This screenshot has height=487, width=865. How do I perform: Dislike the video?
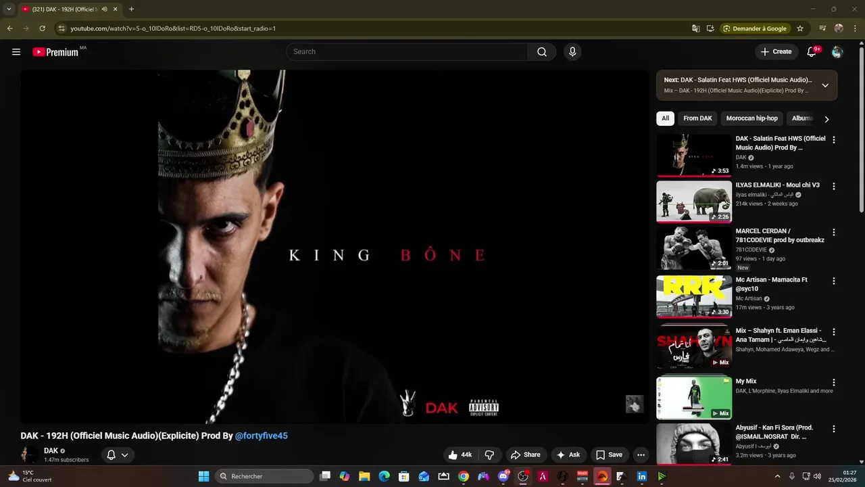coord(490,455)
